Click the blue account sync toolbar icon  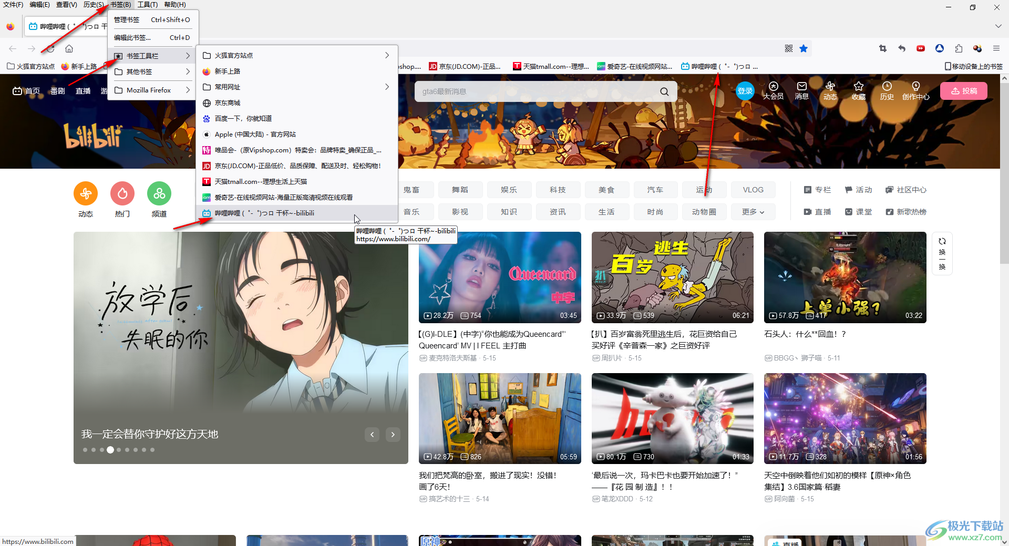click(x=940, y=48)
